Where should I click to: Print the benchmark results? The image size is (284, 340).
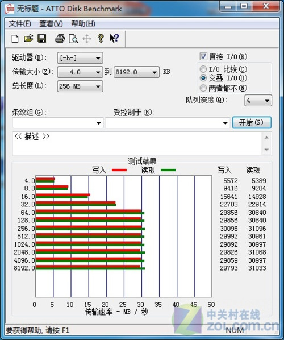[x=60, y=39]
